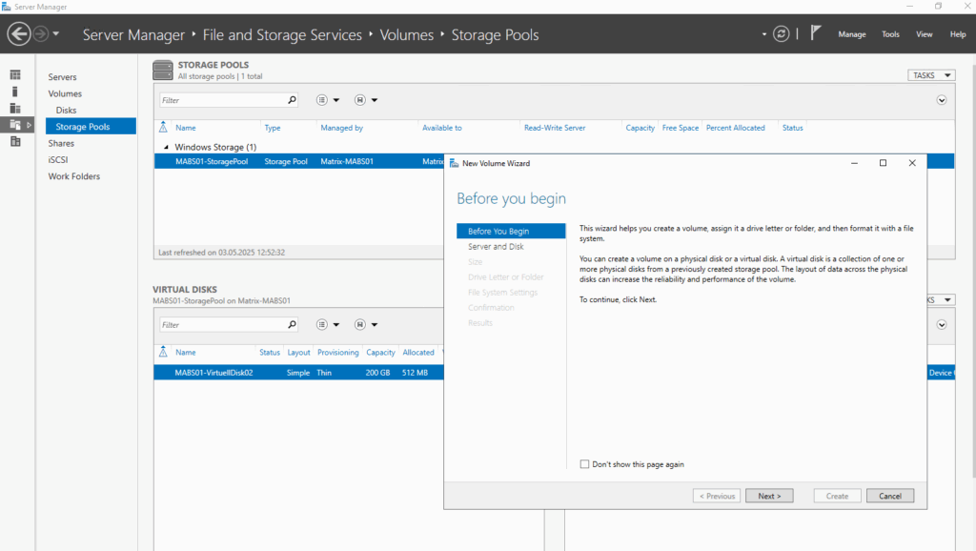Select Storage Pools in the navigation

pos(91,127)
